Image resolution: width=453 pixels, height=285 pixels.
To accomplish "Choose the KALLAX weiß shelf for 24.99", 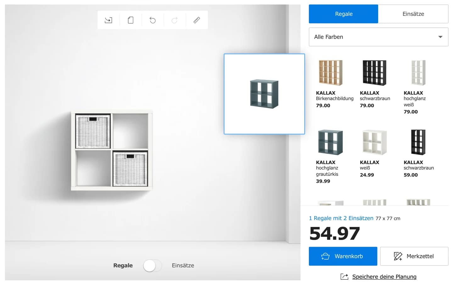I will click(374, 142).
